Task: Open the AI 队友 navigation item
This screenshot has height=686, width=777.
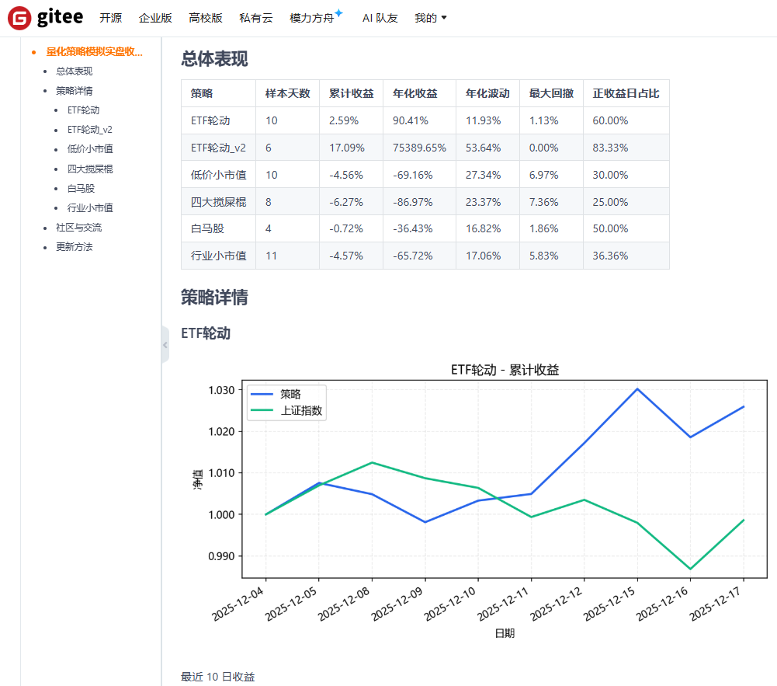Action: 380,18
